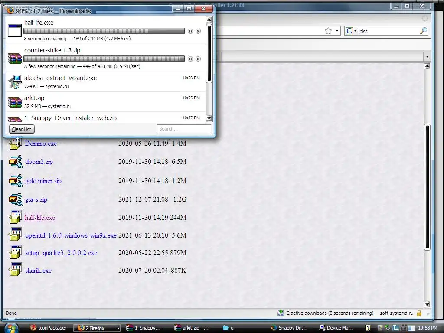Screen dimensions: 444x333
Task: Select the arkit.zip download entry
Action: click(106, 101)
